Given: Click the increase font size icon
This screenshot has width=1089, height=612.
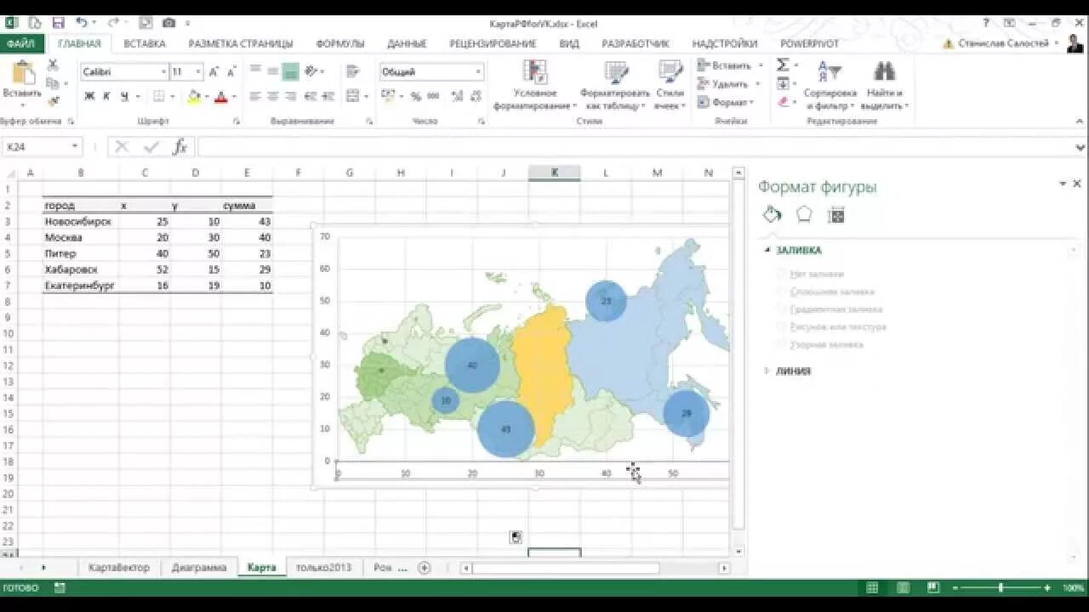Looking at the screenshot, I should pos(214,72).
